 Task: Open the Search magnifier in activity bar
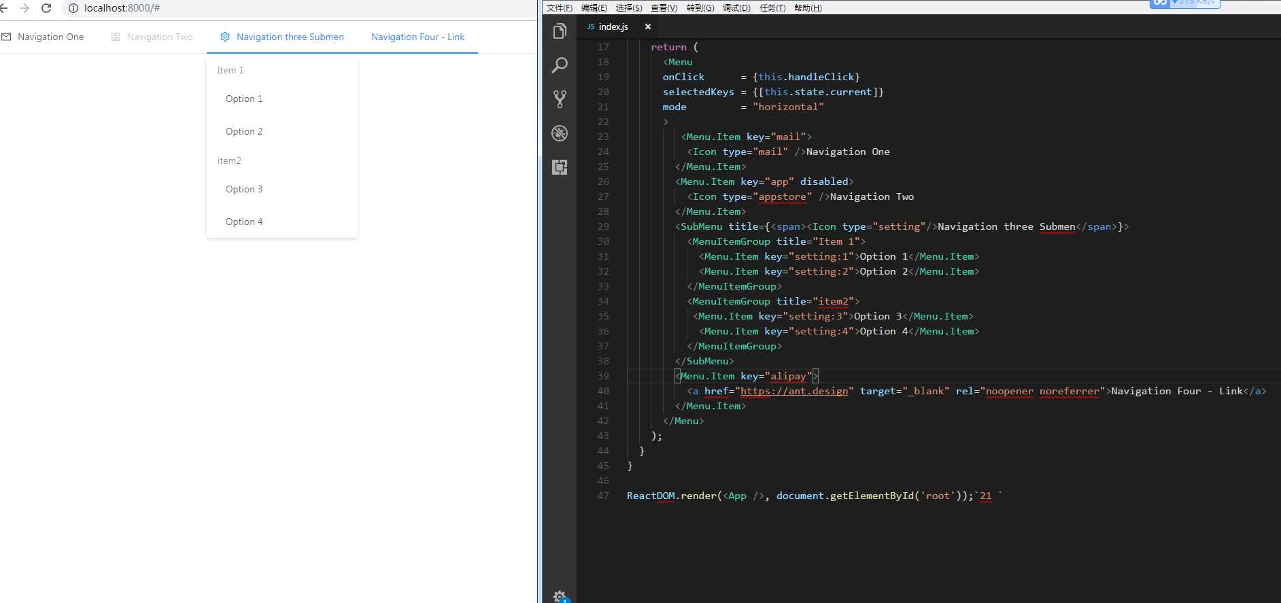560,65
